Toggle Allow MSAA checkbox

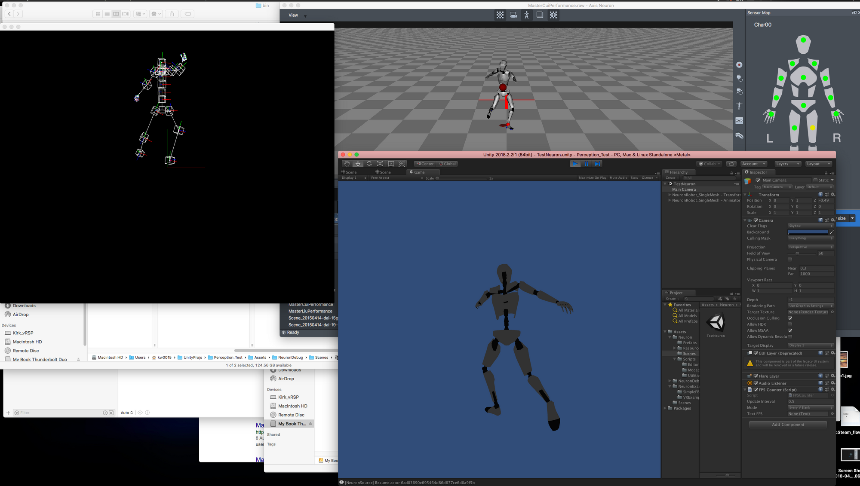(790, 330)
